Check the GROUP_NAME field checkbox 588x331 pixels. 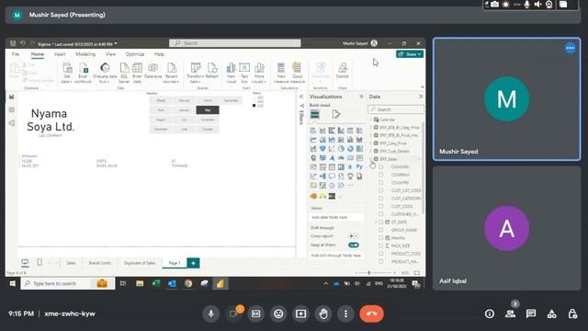click(x=380, y=230)
